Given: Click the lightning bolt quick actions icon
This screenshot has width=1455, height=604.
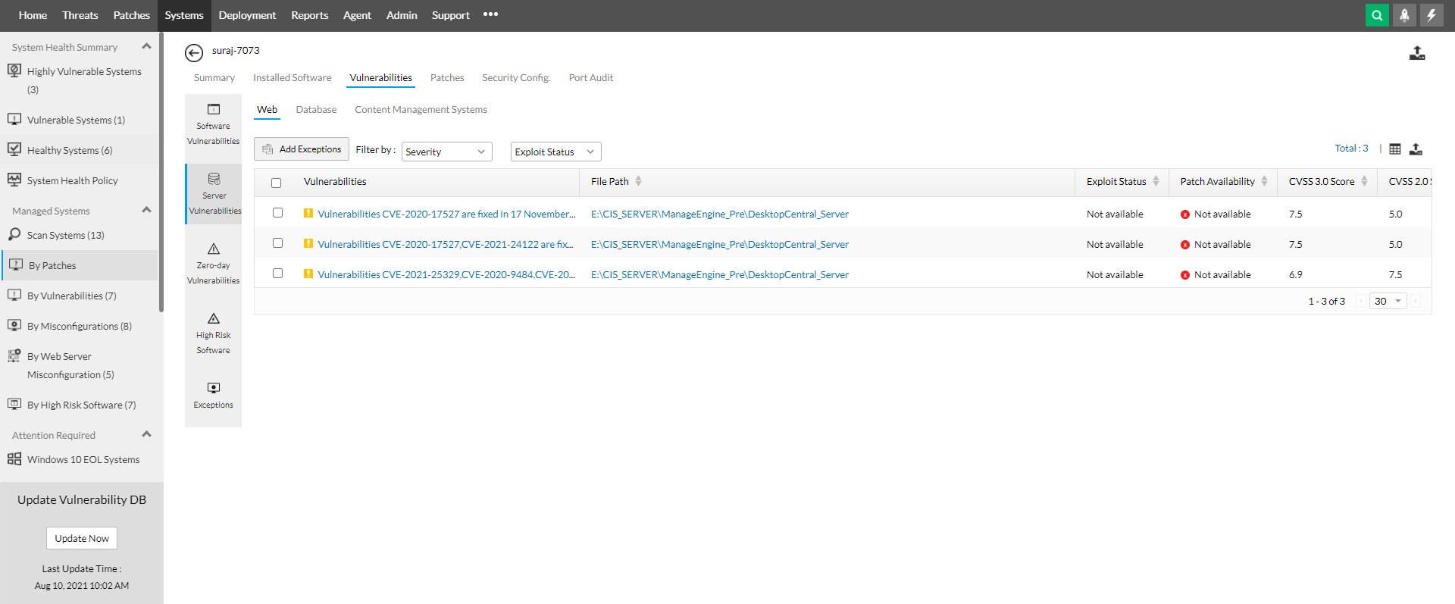Looking at the screenshot, I should pyautogui.click(x=1432, y=15).
